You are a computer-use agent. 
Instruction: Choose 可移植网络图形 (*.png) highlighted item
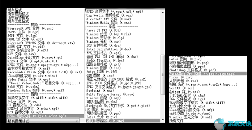(x=123, y=120)
